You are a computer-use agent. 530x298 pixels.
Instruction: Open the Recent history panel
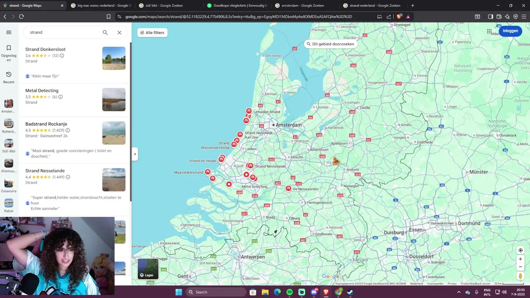(9, 77)
